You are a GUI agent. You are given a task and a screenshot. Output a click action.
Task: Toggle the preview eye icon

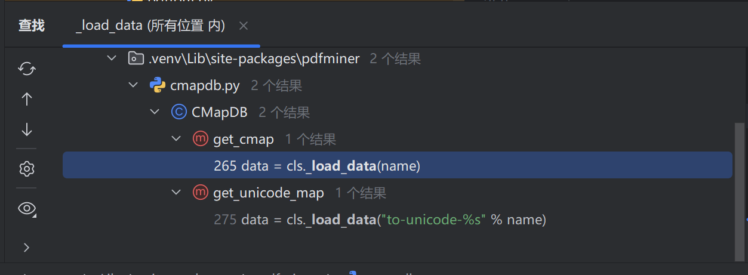click(x=26, y=208)
